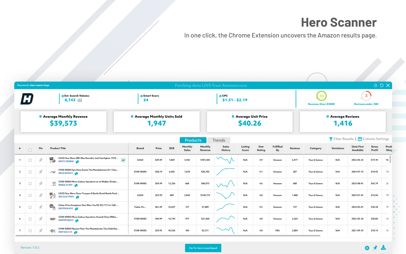This screenshot has height=254, width=406.
Task: Click the power icon in the title bar
Action: (x=376, y=85)
